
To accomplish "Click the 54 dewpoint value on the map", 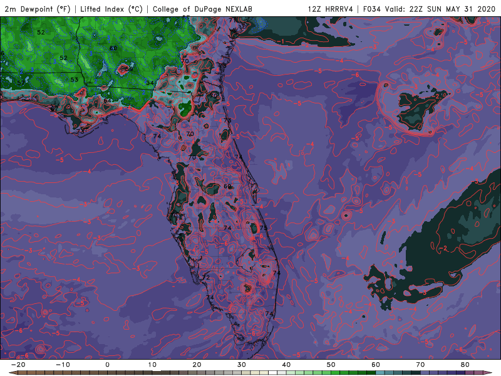I will (150, 83).
